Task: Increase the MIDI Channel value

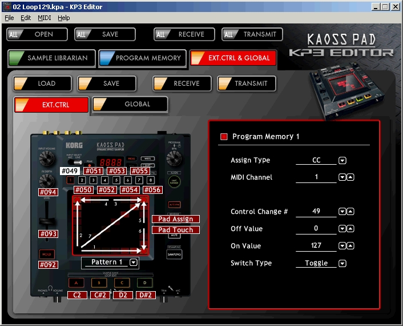Action: point(350,177)
